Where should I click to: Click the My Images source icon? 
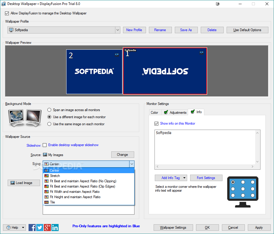45,155
